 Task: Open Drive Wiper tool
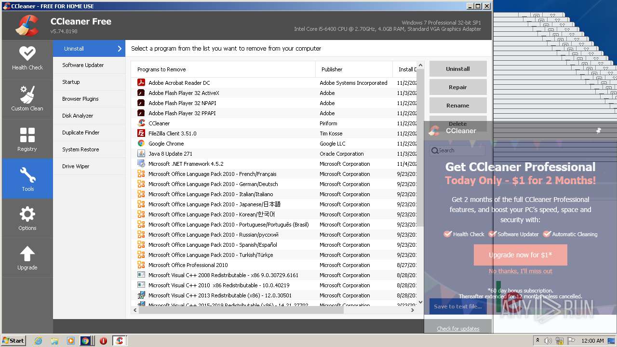(x=89, y=166)
